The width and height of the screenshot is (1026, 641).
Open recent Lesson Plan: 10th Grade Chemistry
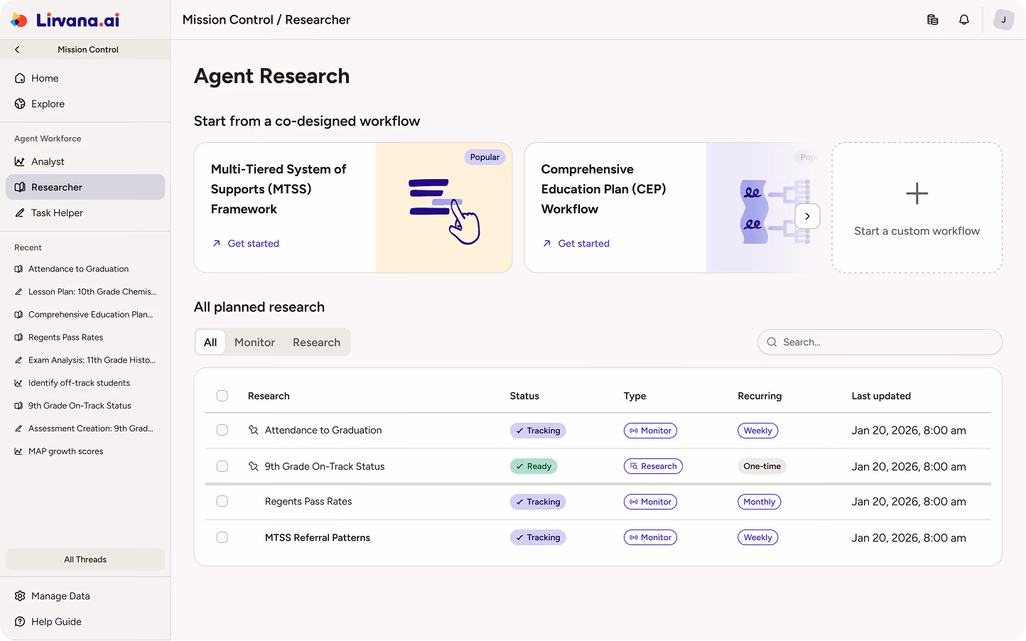(85, 291)
